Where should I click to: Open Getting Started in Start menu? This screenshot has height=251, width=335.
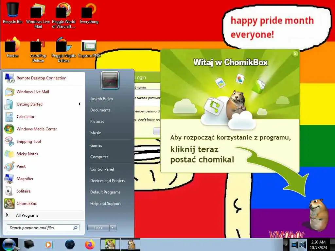pyautogui.click(x=44, y=104)
